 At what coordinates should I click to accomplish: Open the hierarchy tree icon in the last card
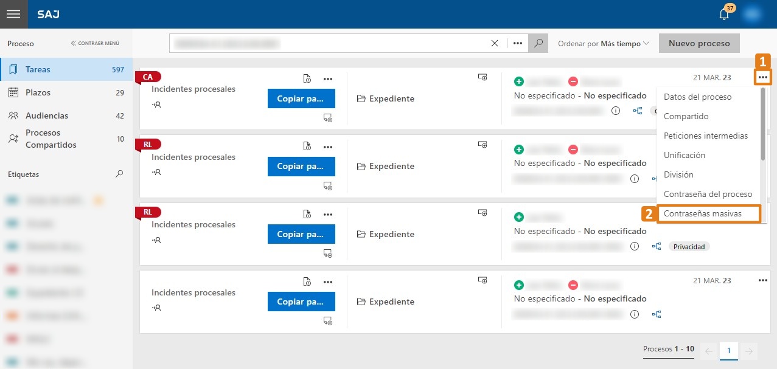pos(657,314)
